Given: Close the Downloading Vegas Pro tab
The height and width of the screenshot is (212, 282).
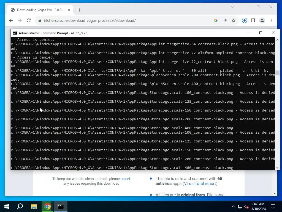Looking at the screenshot, I should (69, 10).
